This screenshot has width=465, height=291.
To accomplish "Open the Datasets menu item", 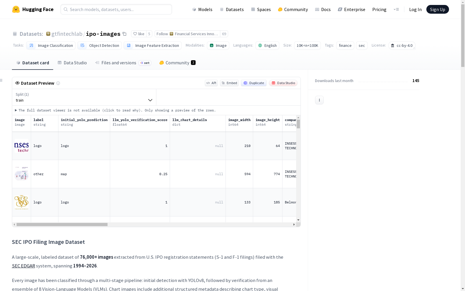I will (232, 9).
